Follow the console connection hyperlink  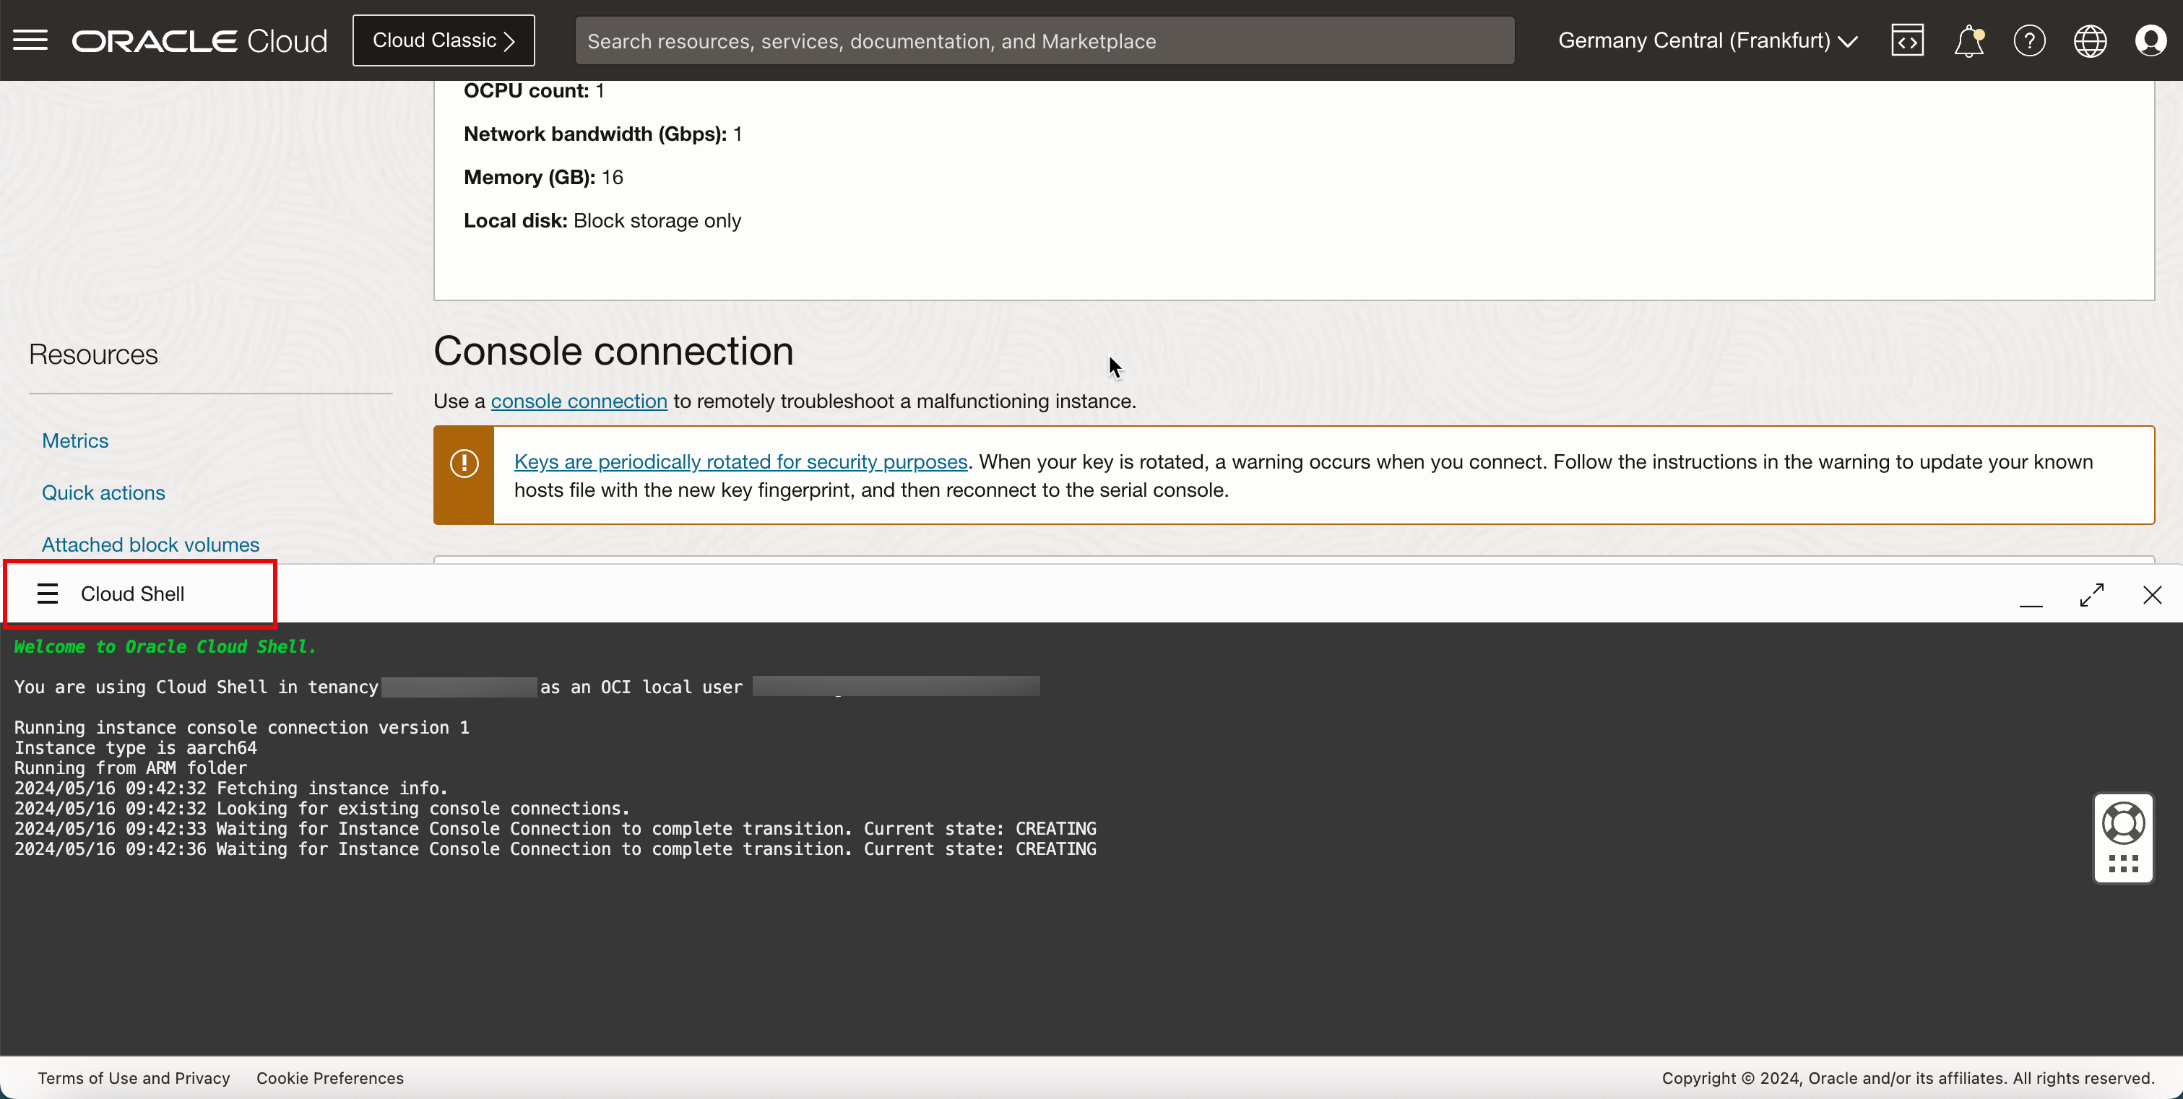point(579,401)
